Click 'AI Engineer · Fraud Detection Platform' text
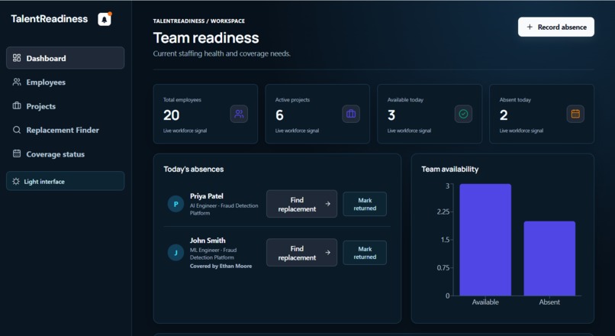Viewport: 615px width, 336px height. pos(224,209)
